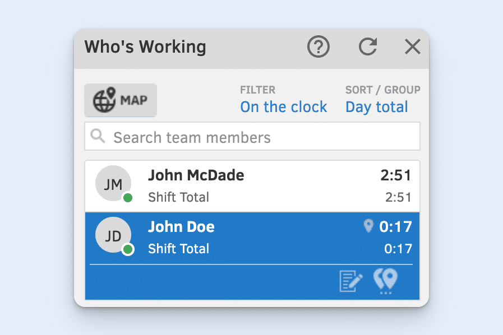Click the FILTER section label
This screenshot has width=503, height=335.
click(257, 90)
